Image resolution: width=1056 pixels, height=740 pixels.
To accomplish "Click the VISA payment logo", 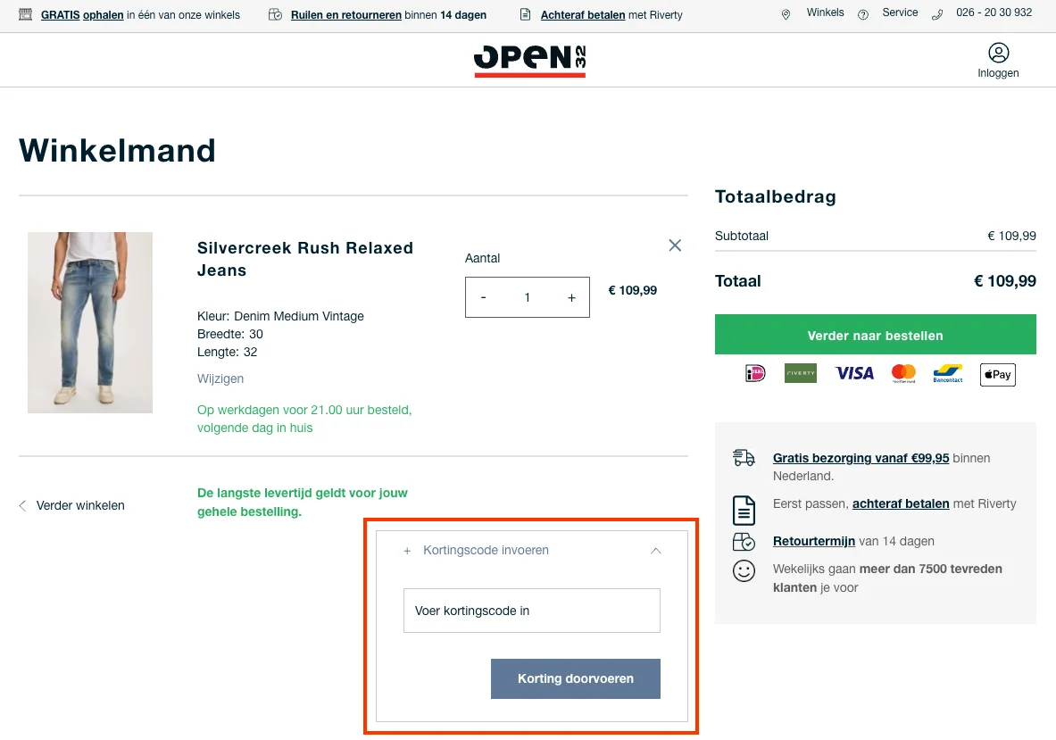I will (x=853, y=373).
